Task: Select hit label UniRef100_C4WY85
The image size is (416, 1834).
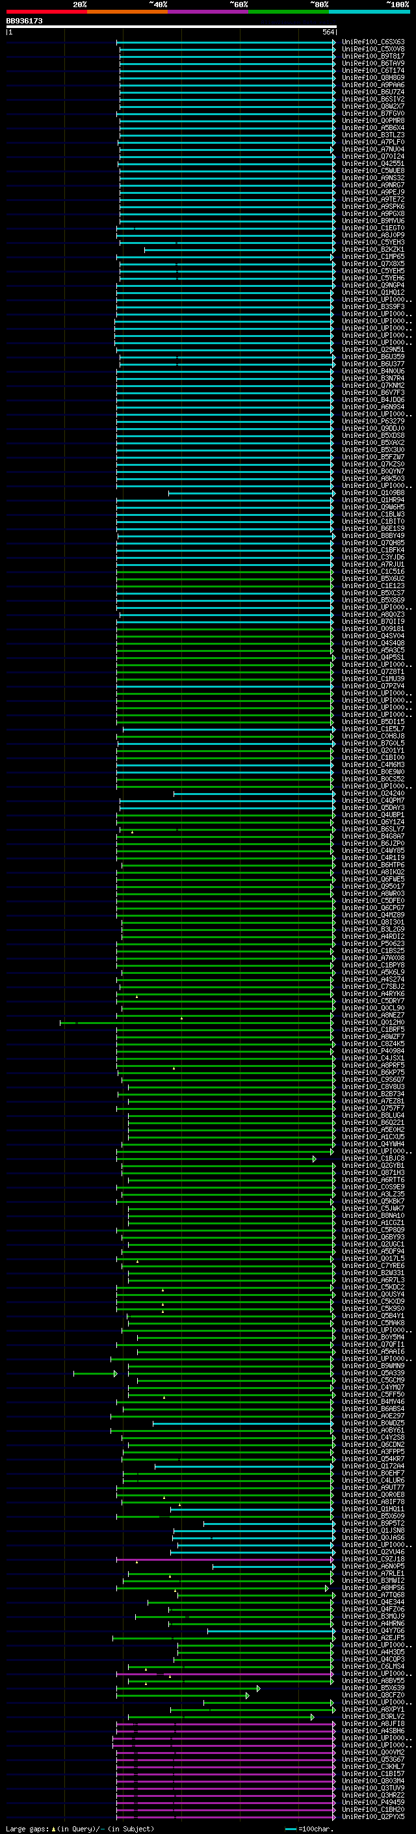Action: click(373, 850)
